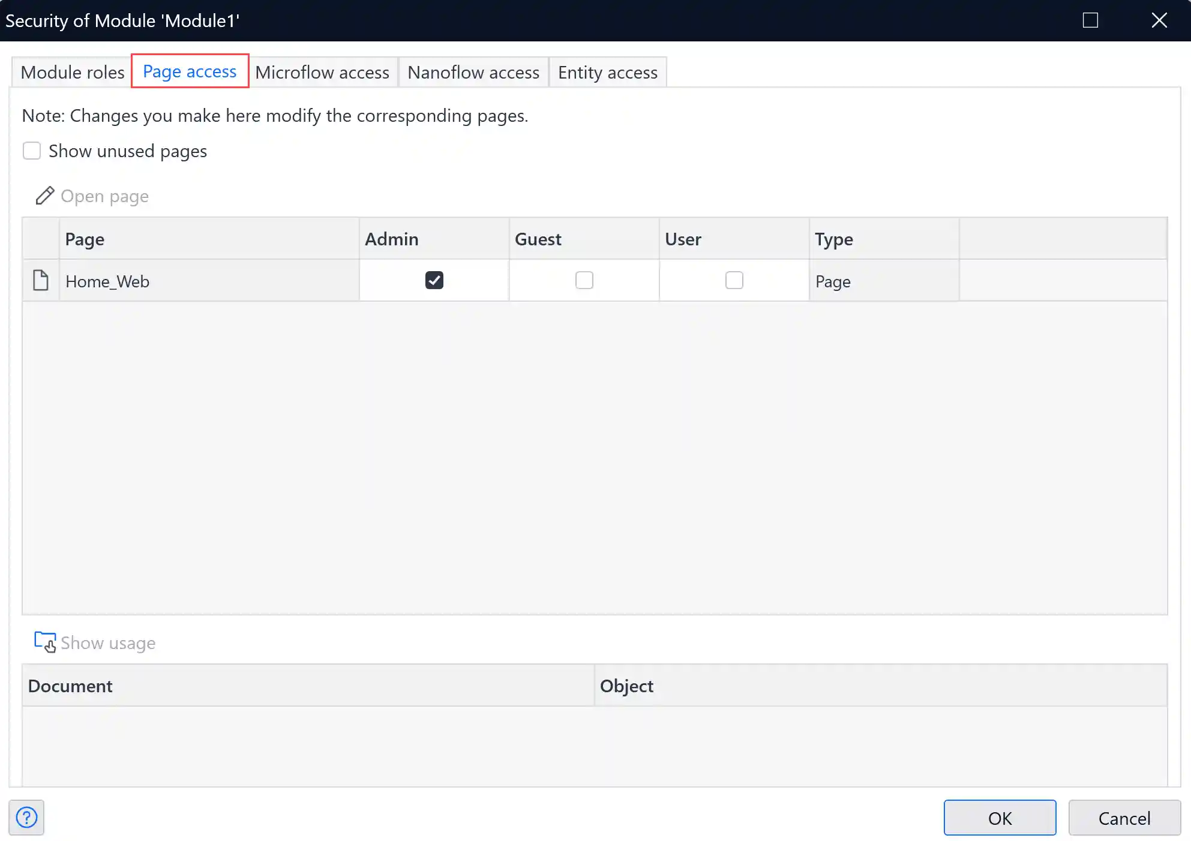
Task: Click the Page column header
Action: click(x=85, y=238)
